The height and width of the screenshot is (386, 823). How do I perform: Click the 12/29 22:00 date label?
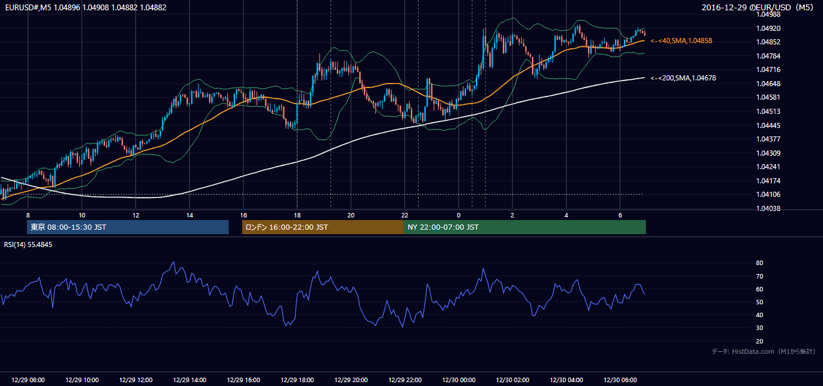pyautogui.click(x=404, y=380)
